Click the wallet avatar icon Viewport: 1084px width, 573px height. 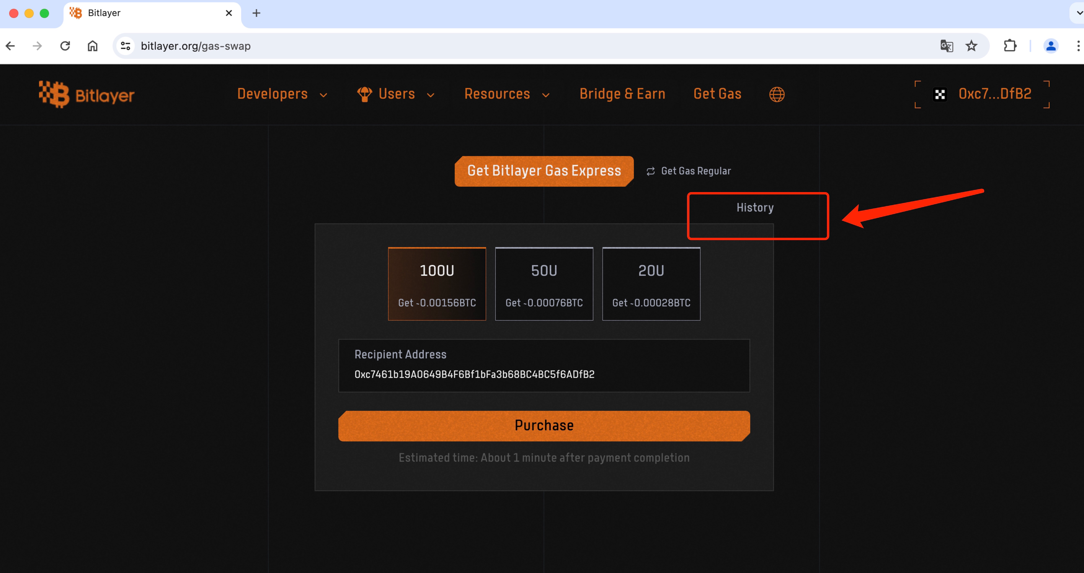click(x=940, y=94)
